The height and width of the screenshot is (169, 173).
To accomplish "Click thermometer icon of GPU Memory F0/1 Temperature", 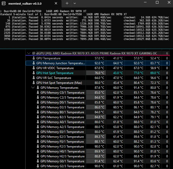I will coord(38,141).
